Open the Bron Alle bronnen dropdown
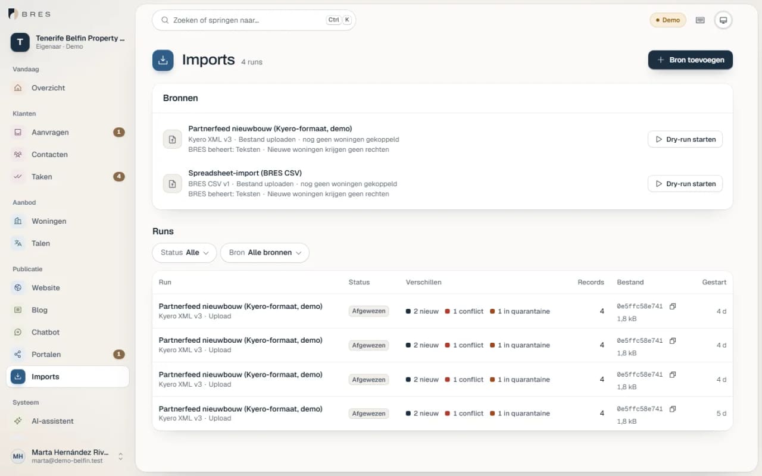 (x=265, y=253)
